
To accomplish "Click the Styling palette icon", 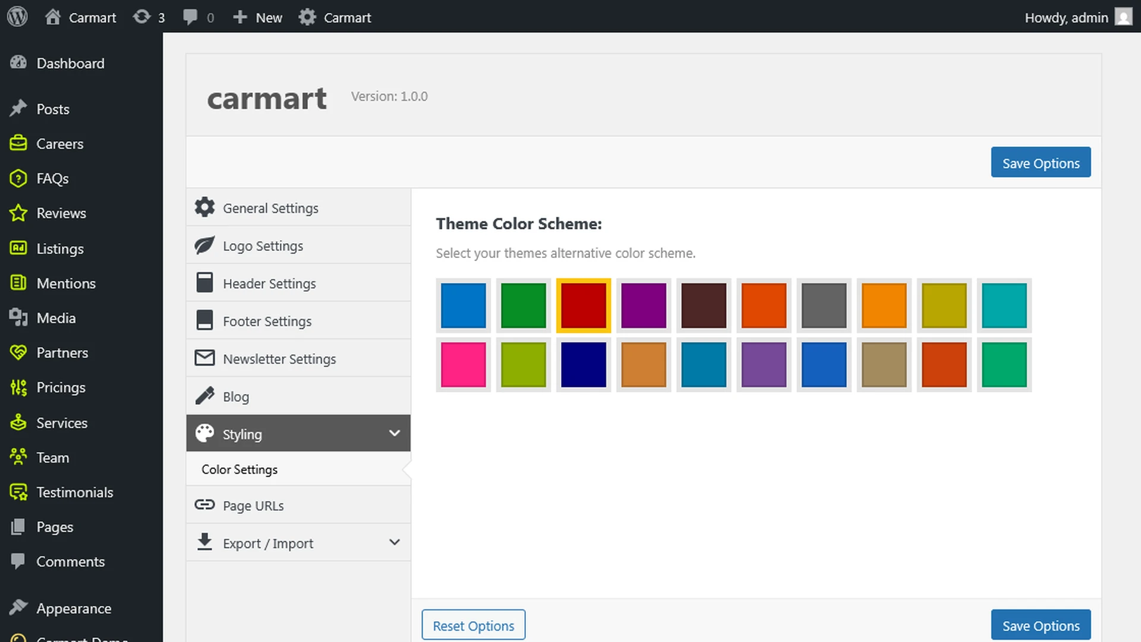I will point(204,433).
